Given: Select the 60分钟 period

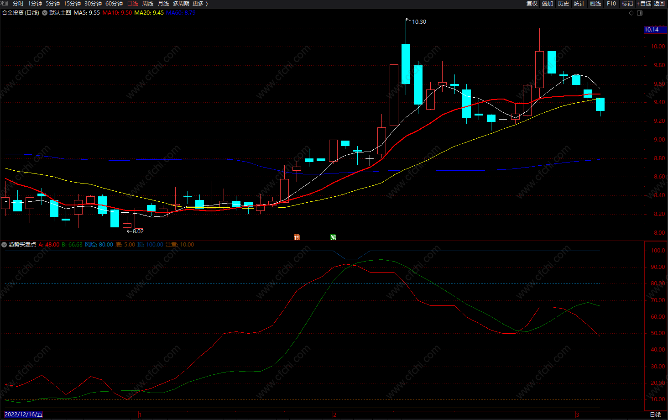Looking at the screenshot, I should coord(114,4).
